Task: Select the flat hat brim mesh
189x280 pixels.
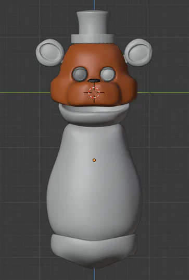Action: (93, 39)
